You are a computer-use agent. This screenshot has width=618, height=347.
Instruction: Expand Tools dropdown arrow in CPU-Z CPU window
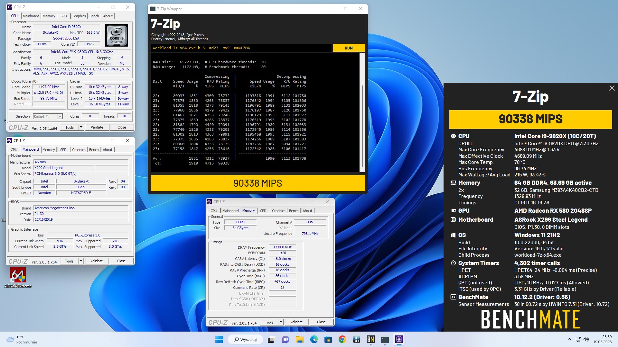81,127
